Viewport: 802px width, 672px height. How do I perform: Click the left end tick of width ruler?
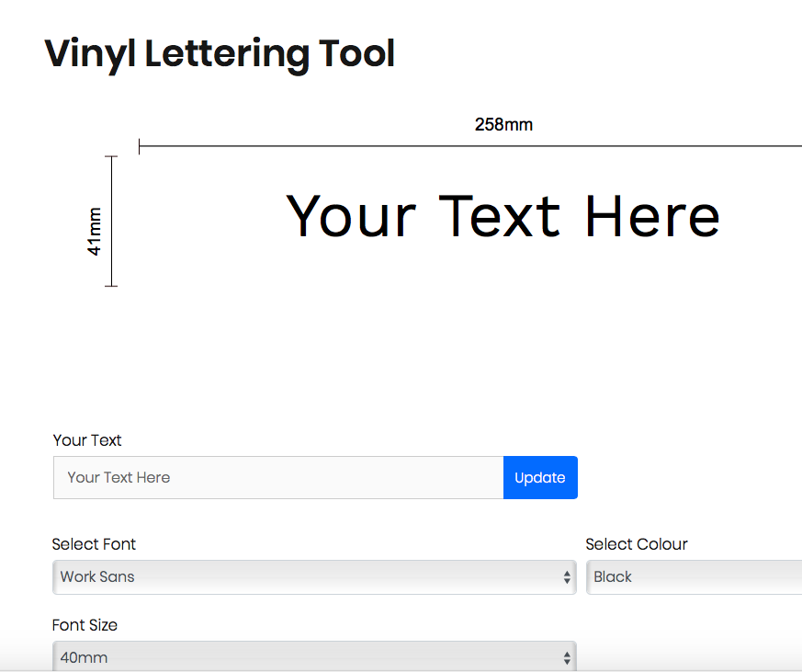point(139,146)
